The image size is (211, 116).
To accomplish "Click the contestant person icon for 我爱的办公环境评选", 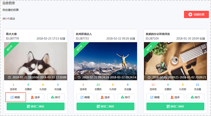I will point(172,97).
